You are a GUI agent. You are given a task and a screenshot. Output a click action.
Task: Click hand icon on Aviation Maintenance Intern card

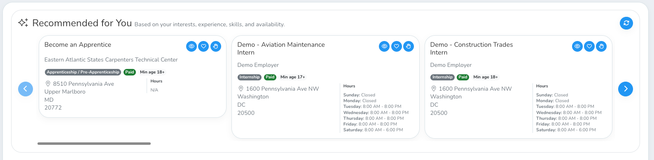click(x=409, y=46)
